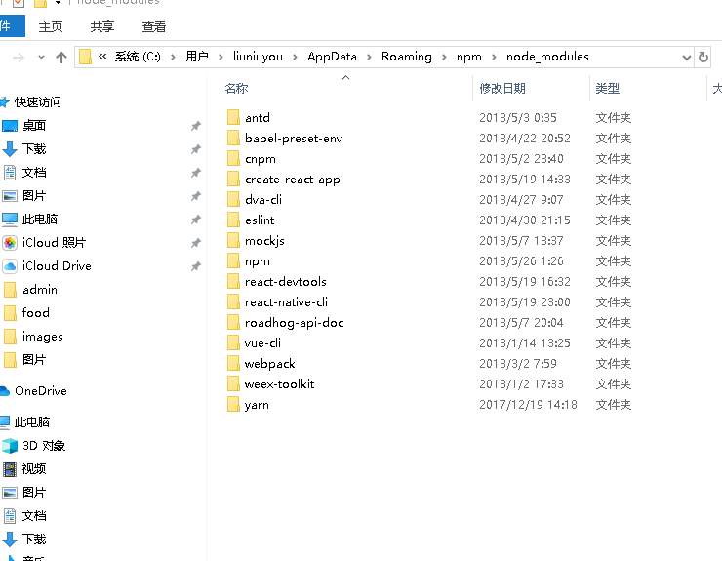Navigate to 用户 in the address path
The height and width of the screenshot is (561, 722).
(197, 57)
